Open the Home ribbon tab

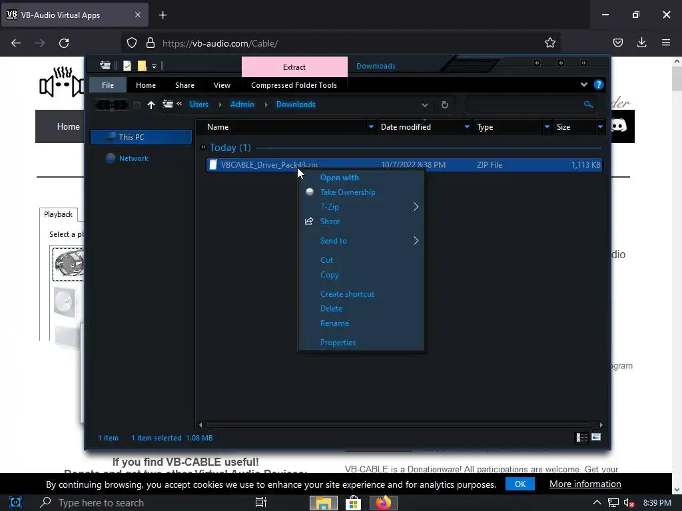146,85
